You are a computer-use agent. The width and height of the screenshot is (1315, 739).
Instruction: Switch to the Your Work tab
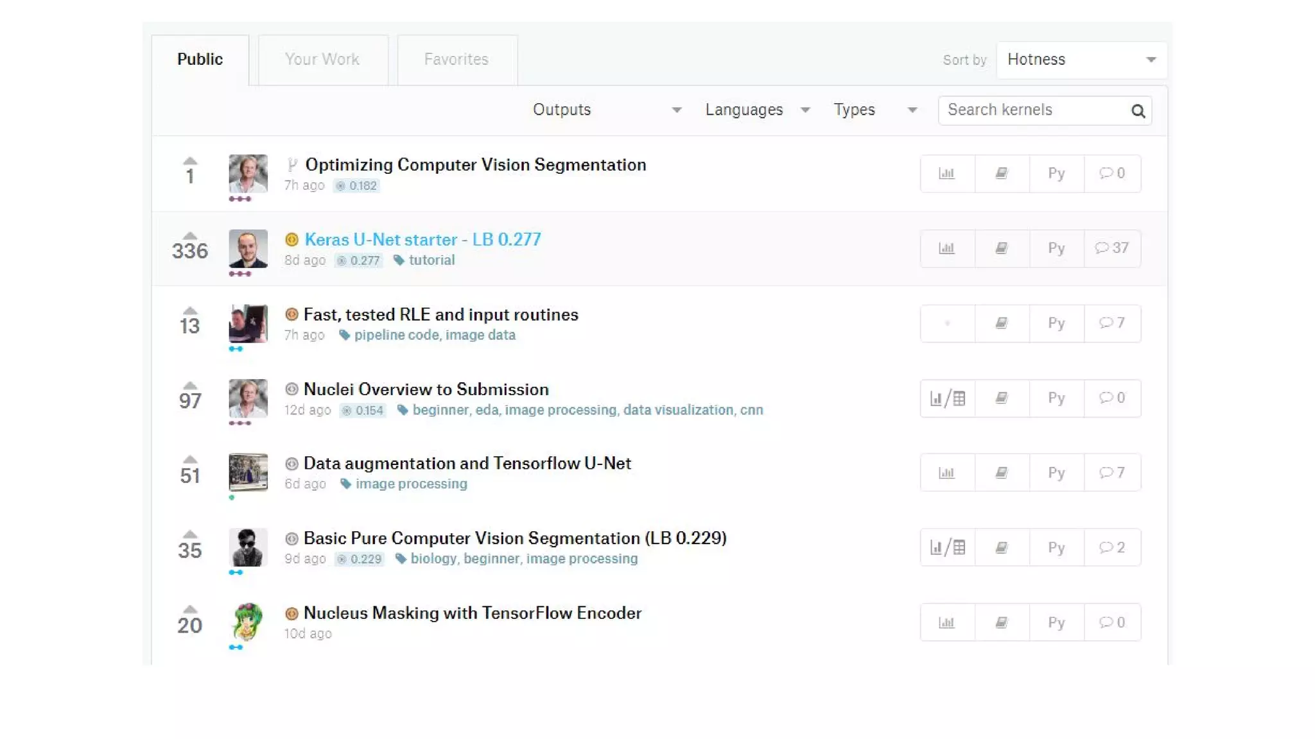pos(322,60)
